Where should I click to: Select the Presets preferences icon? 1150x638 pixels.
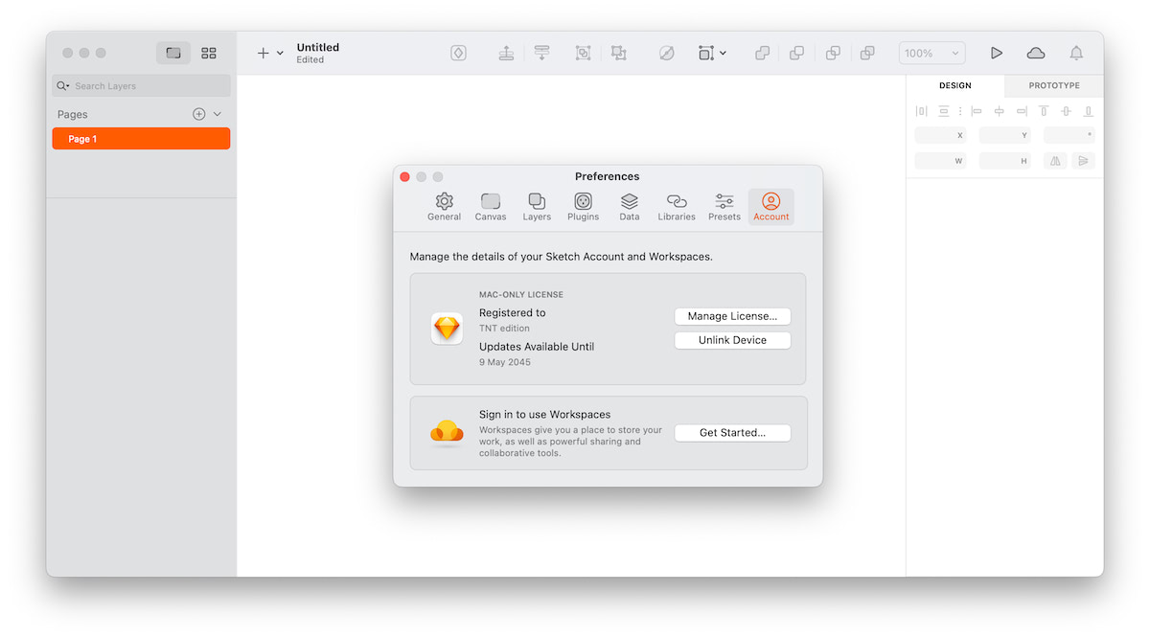coord(724,207)
